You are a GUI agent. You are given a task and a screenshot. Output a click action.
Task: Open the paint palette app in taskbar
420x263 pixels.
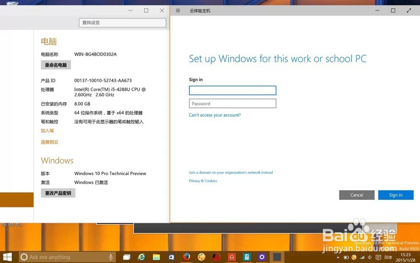[x=202, y=257]
